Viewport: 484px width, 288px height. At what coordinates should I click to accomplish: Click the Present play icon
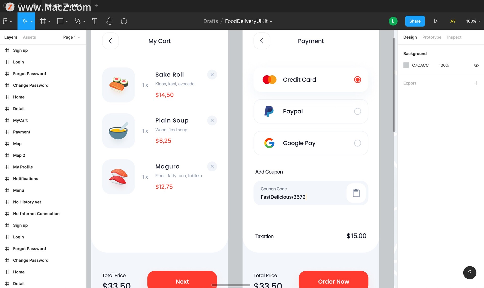[436, 21]
